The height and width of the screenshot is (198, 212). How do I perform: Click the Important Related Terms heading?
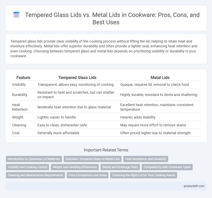coord(106,150)
